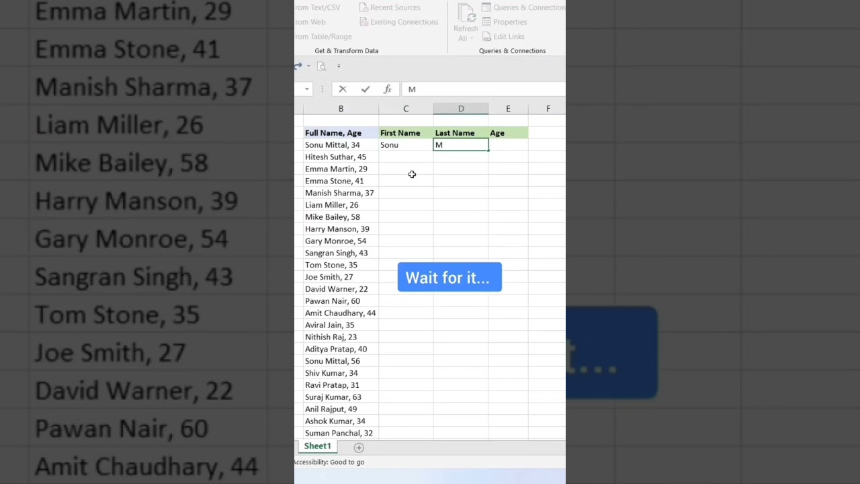Select the cell Emma Stone, 41
860x484 pixels.
point(341,181)
